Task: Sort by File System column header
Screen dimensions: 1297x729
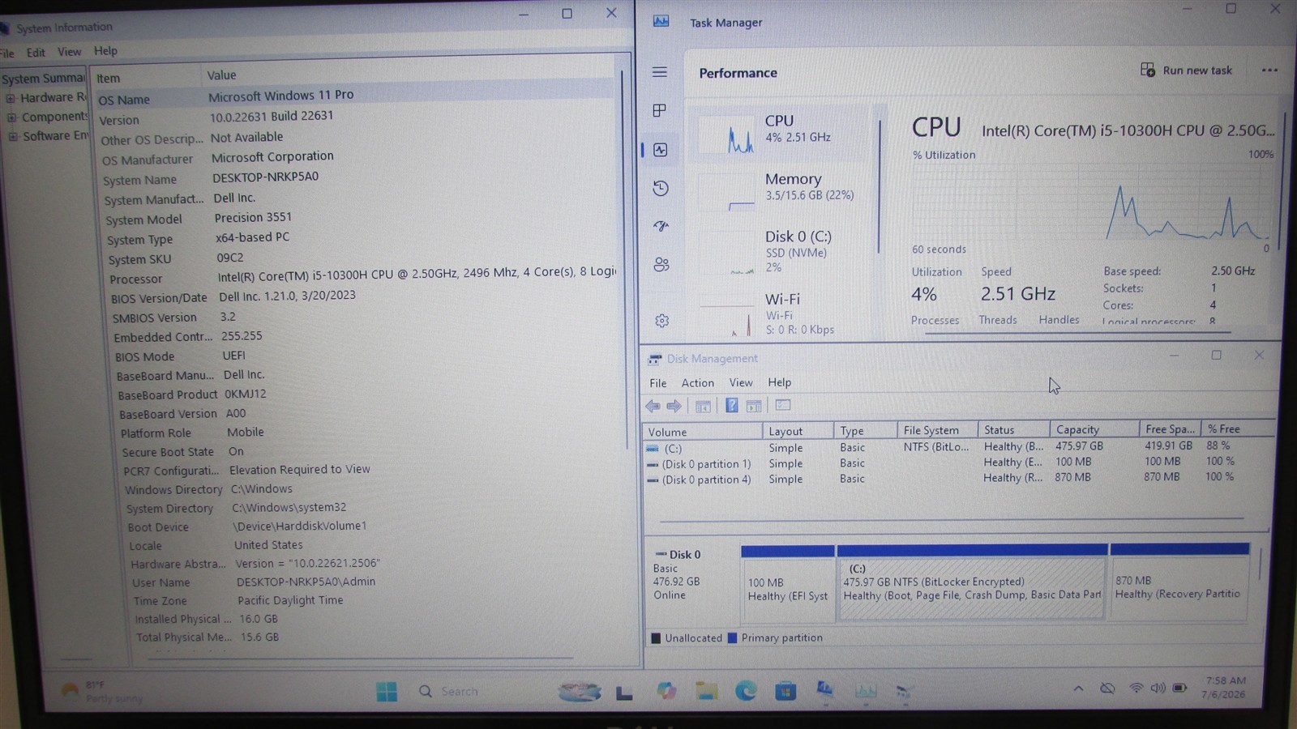Action: (x=936, y=430)
